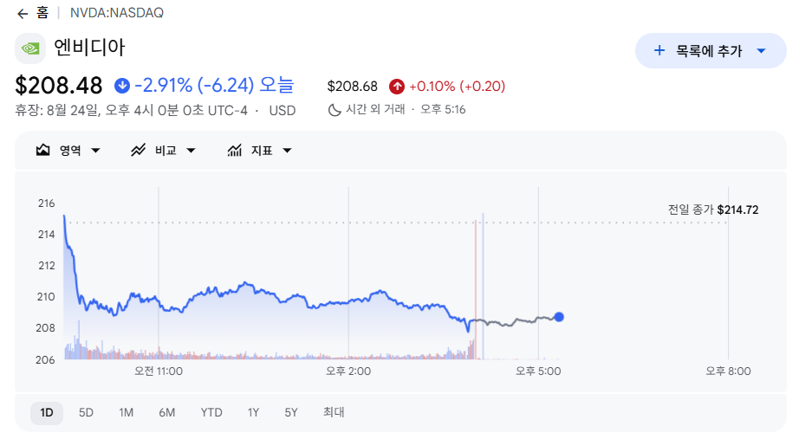Click the 영역 chart type icon
This screenshot has width=799, height=439.
point(42,151)
